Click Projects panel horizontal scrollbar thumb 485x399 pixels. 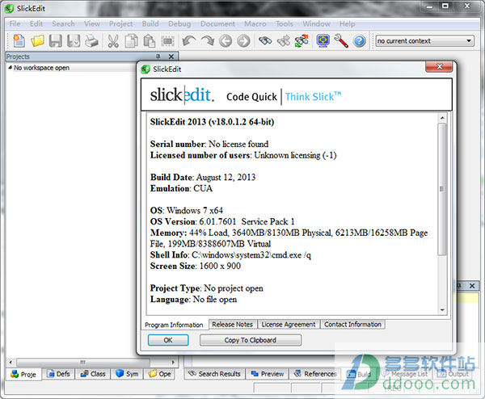pyautogui.click(x=83, y=362)
